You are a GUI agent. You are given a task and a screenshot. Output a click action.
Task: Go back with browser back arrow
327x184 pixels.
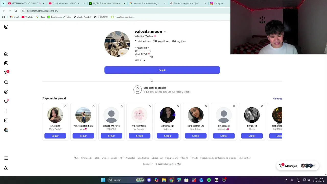point(4,11)
